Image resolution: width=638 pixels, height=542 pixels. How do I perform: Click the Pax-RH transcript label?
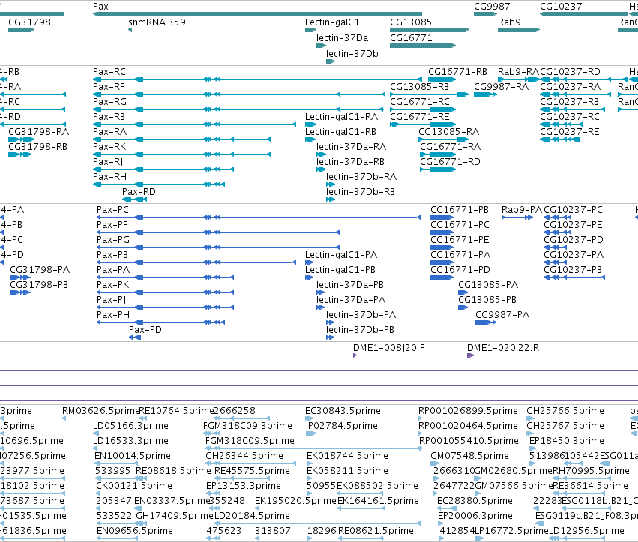(x=109, y=177)
